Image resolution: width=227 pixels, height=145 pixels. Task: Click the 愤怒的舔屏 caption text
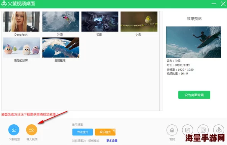(x=21, y=61)
